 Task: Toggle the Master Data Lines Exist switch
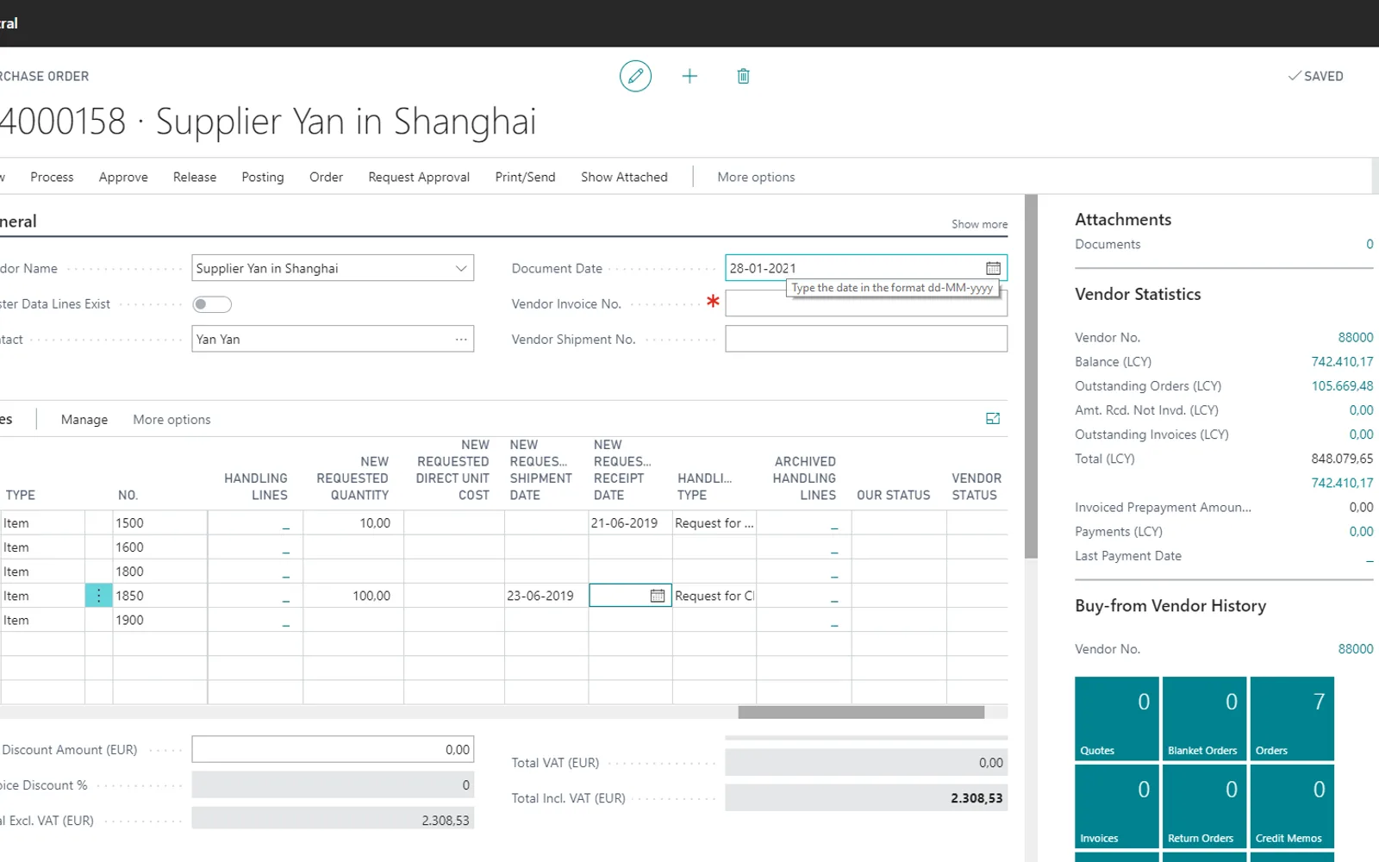pos(212,303)
